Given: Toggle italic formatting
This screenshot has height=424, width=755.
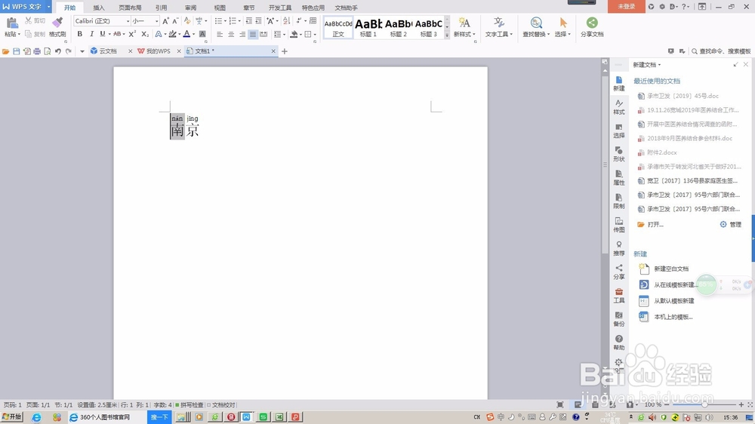Looking at the screenshot, I should point(91,34).
